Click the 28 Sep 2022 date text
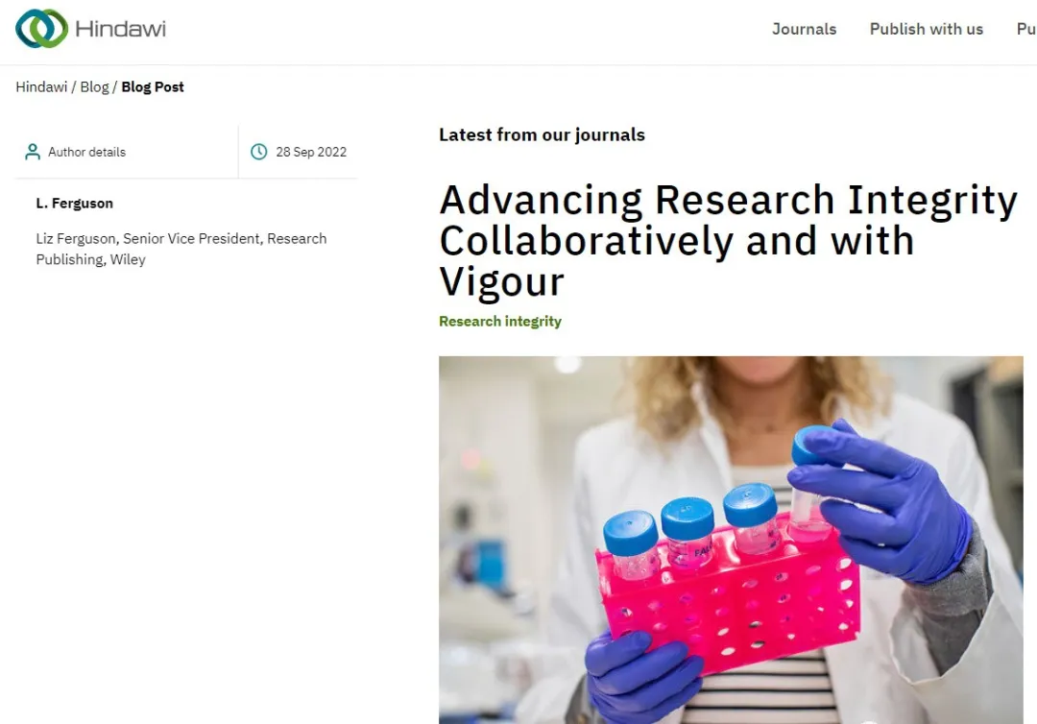Screen dimensions: 1037x724 pos(311,152)
